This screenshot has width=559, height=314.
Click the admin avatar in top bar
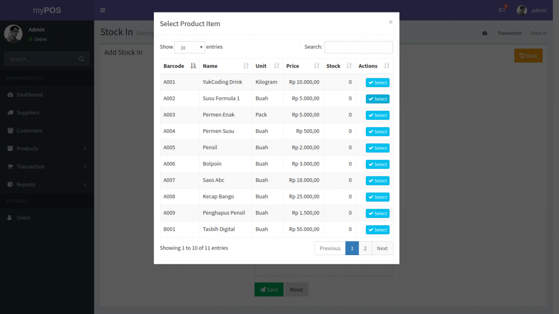(522, 10)
